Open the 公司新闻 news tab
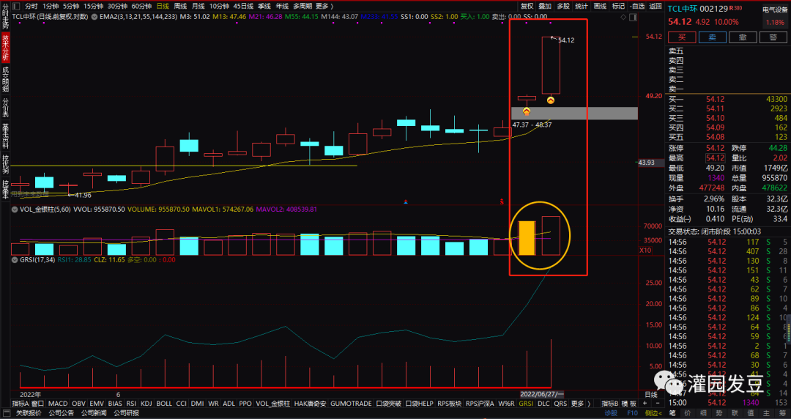Screen dimensions: 791x419 tap(93, 413)
